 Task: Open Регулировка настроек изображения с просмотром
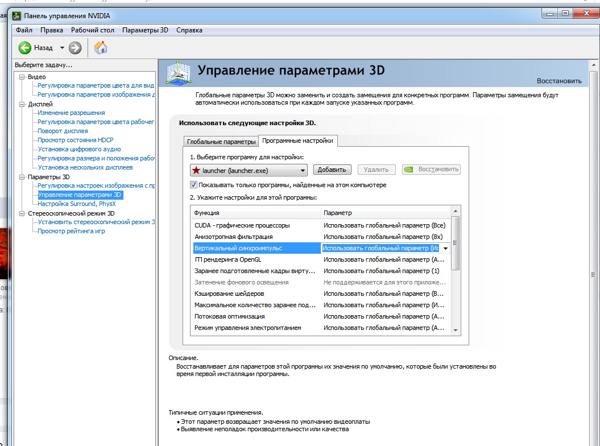[x=96, y=185]
